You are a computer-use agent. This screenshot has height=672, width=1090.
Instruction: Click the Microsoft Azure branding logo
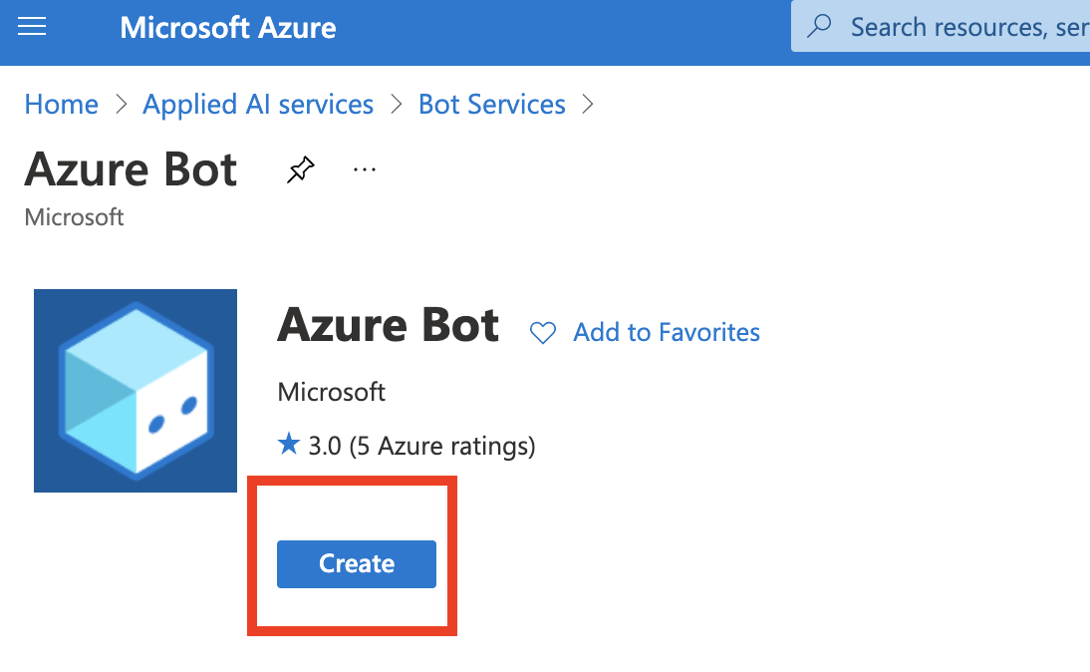(227, 26)
